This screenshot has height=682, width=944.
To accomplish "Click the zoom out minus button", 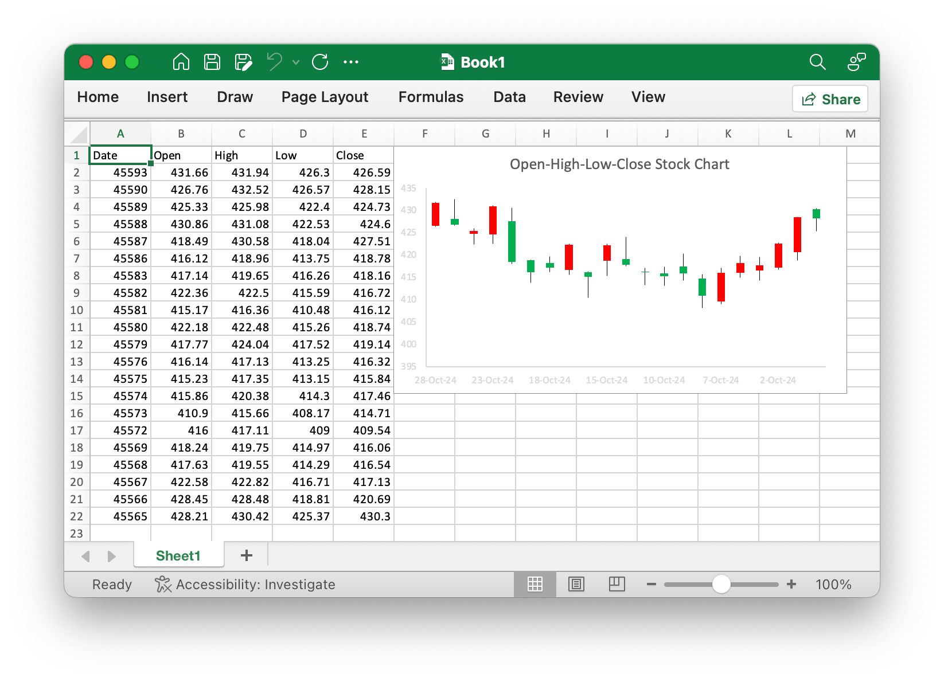I will (652, 585).
